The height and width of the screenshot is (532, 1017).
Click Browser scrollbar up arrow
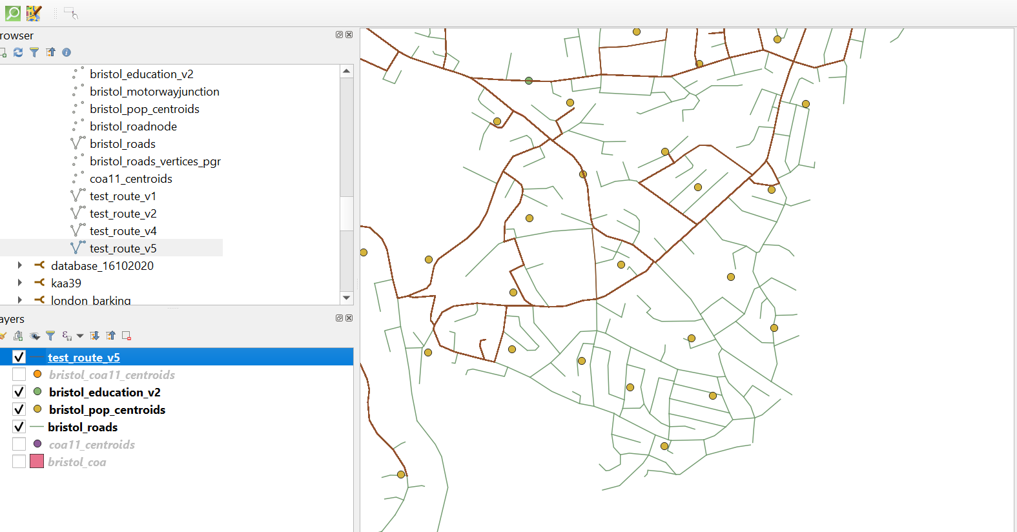(347, 71)
